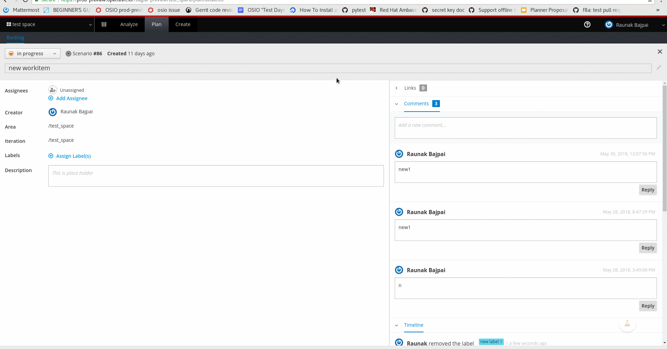
Task: Click the Assign Label(s) link
Action: (73, 156)
